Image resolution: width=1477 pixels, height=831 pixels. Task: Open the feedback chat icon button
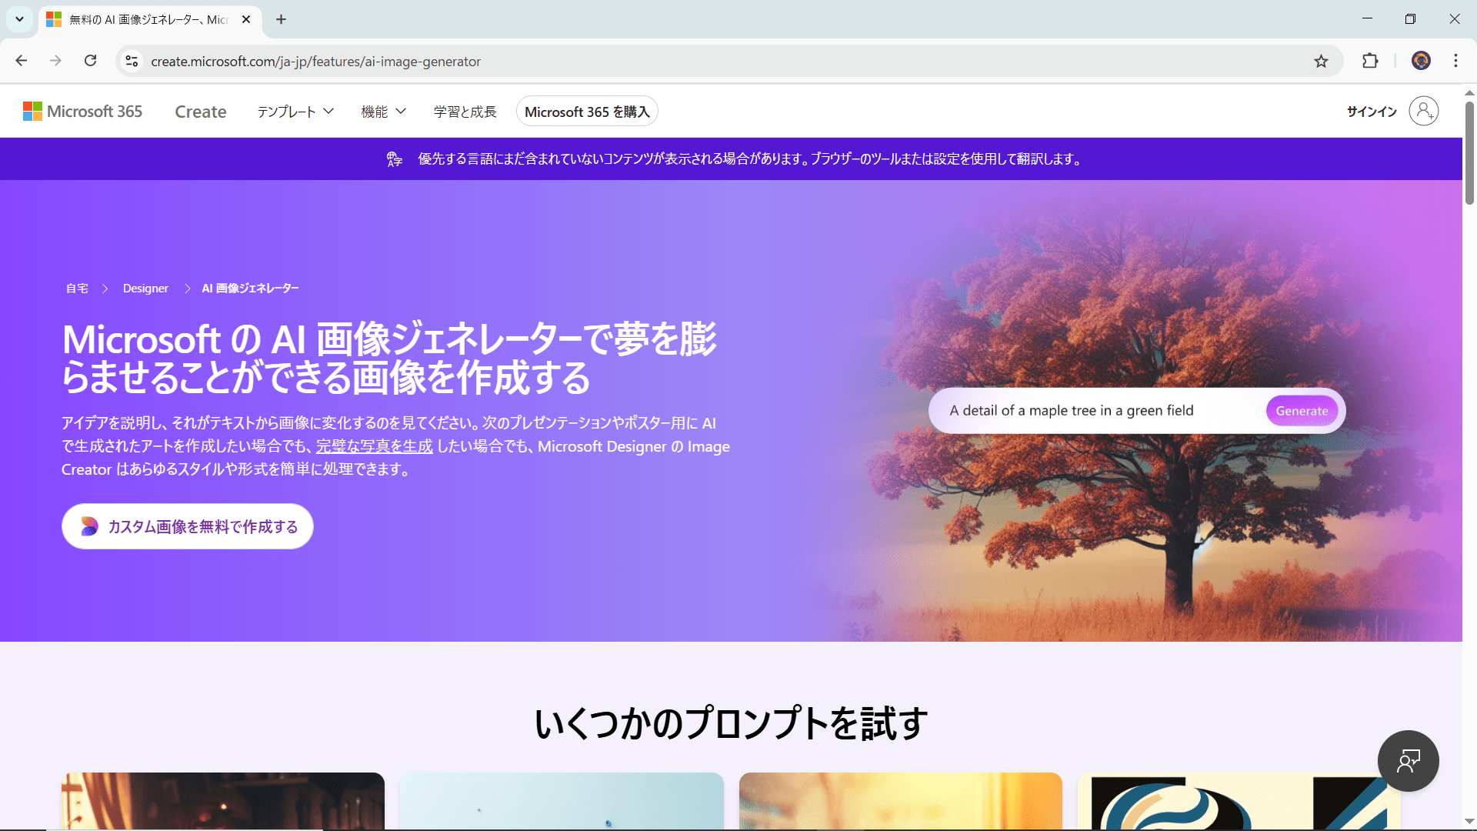[x=1408, y=761]
